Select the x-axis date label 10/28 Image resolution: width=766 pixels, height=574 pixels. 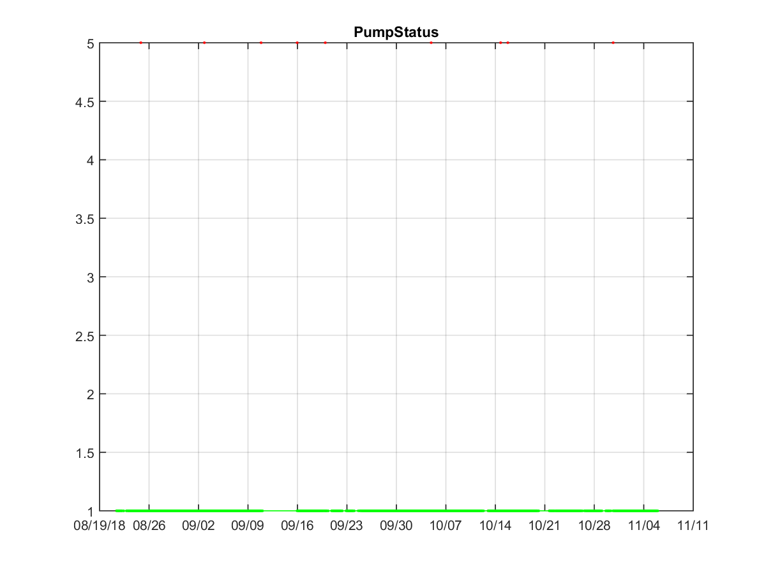(x=594, y=526)
